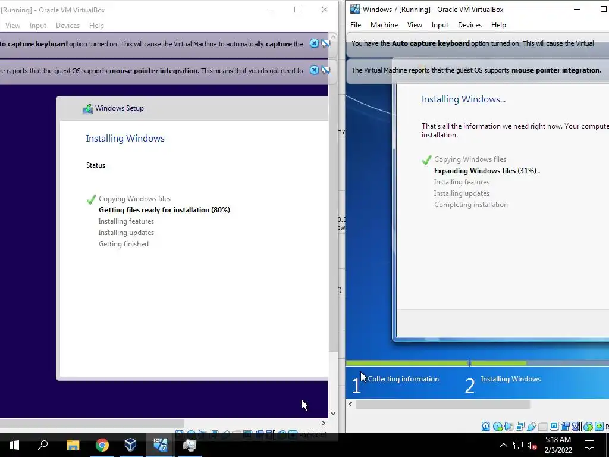Click network adapter indicator in Windows 7 VM
This screenshot has width=609, height=457.
click(x=520, y=427)
